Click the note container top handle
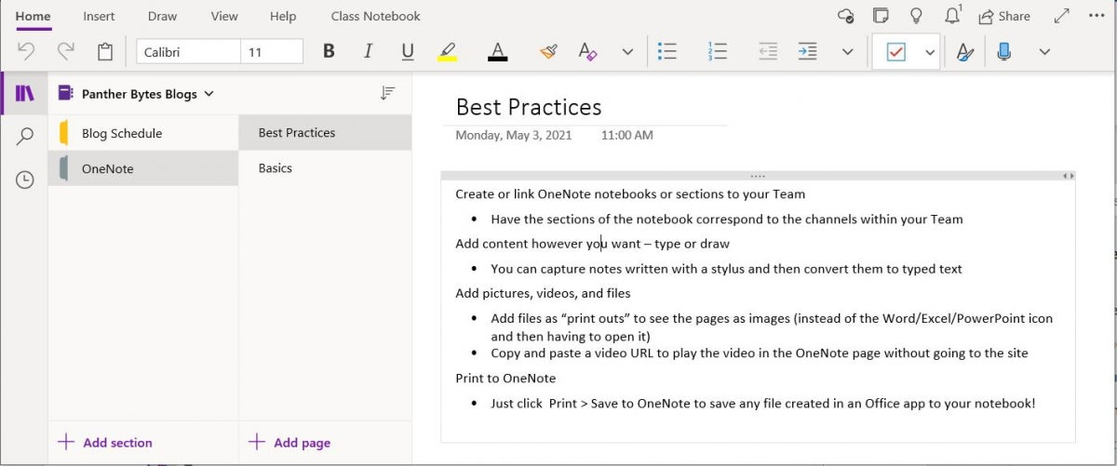The image size is (1117, 466). [758, 176]
